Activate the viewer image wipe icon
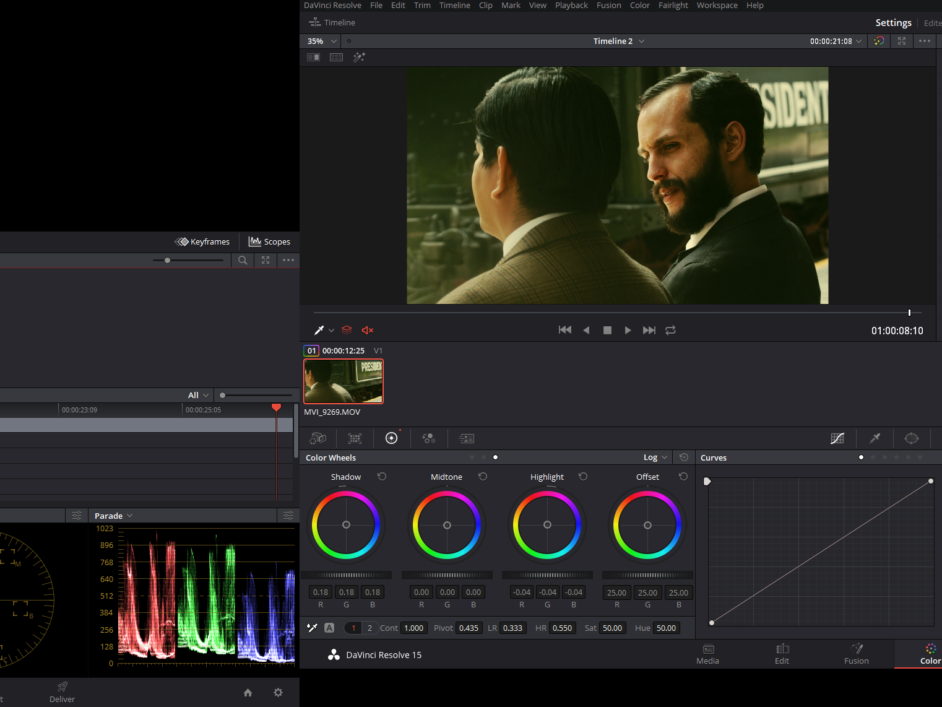The width and height of the screenshot is (942, 707). (314, 57)
